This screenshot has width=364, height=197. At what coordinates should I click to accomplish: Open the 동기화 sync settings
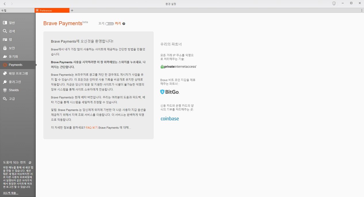14,56
